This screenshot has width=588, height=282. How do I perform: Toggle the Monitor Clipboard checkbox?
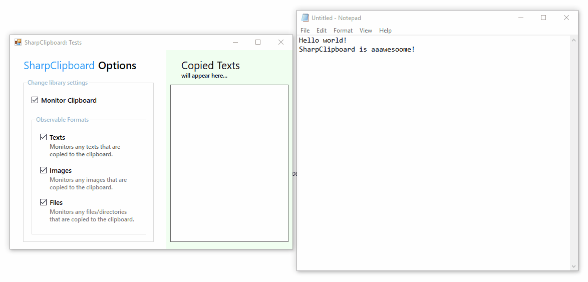35,100
